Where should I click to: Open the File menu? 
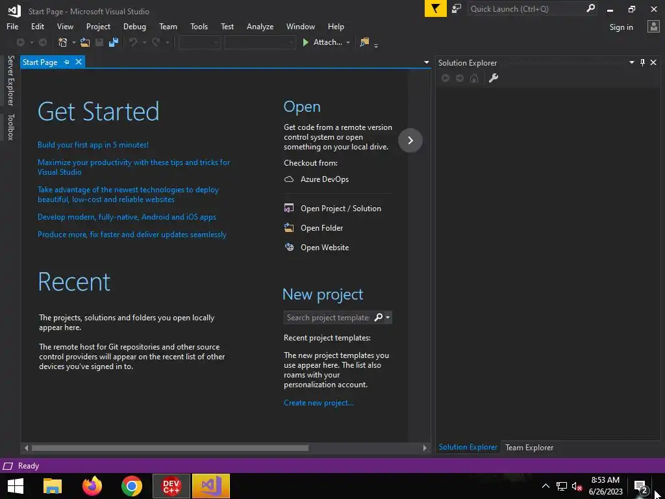(x=12, y=26)
